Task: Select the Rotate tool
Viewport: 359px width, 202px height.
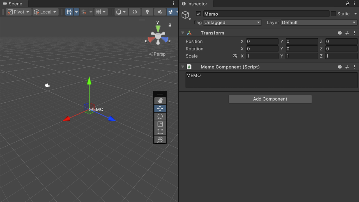Action: [160, 116]
